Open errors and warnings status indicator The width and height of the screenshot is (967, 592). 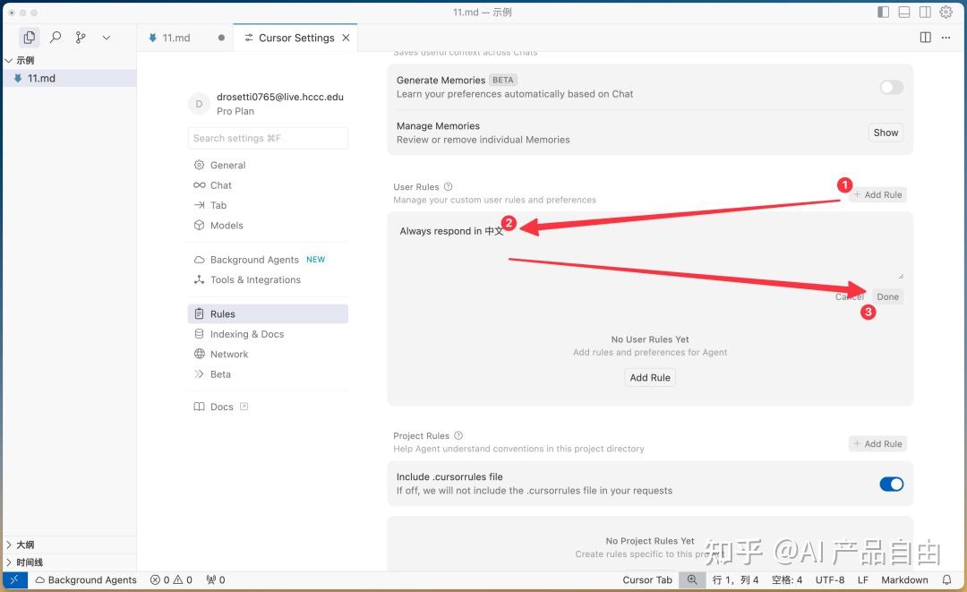tap(171, 579)
